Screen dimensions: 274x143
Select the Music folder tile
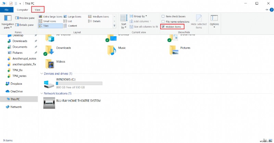pyautogui.click(x=116, y=50)
